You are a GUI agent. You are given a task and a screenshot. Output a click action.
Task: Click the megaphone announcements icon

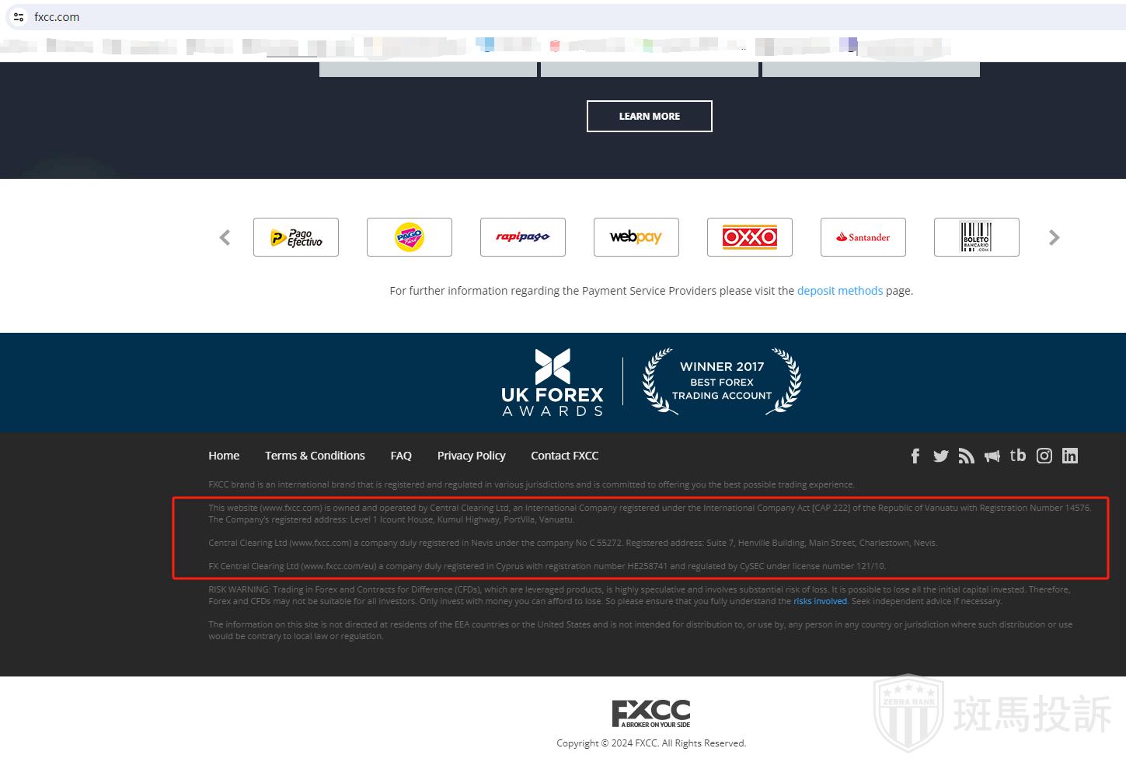click(992, 456)
